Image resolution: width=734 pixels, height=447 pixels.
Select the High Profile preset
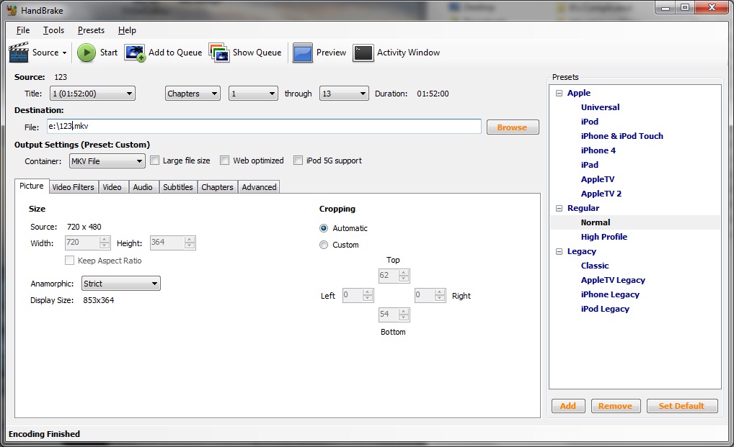coord(603,237)
